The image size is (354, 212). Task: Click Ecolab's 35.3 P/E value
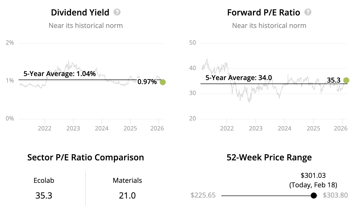44,195
